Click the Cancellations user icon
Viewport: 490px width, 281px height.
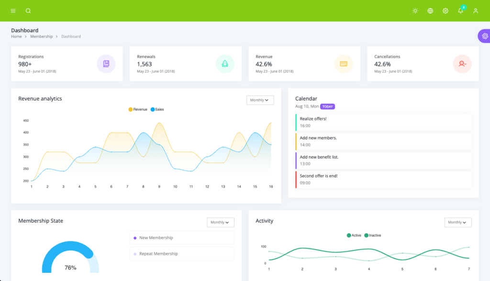click(462, 64)
